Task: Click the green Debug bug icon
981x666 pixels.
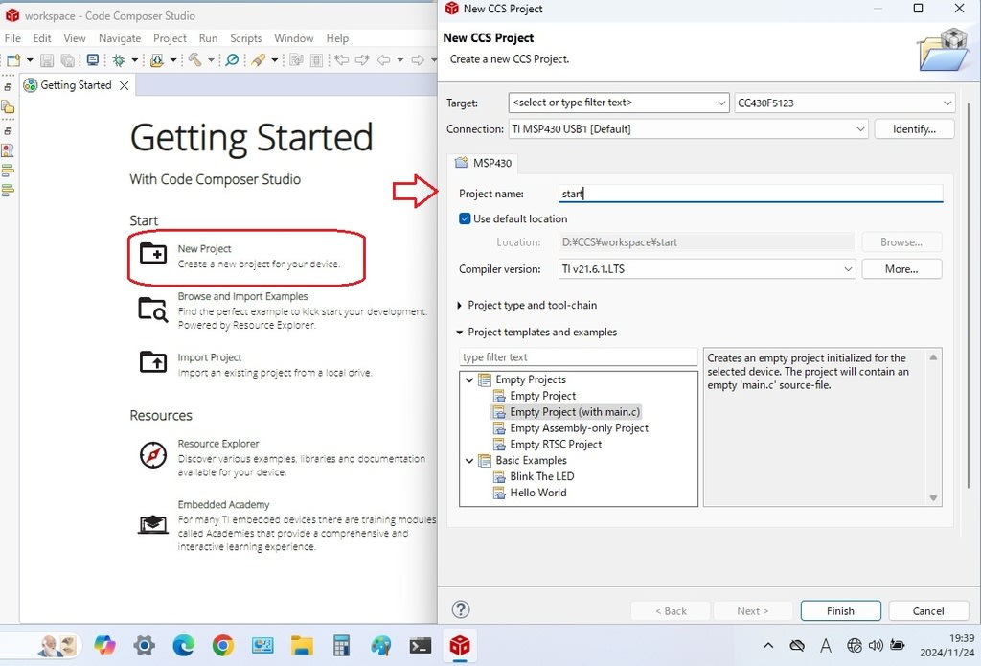Action: pos(118,60)
